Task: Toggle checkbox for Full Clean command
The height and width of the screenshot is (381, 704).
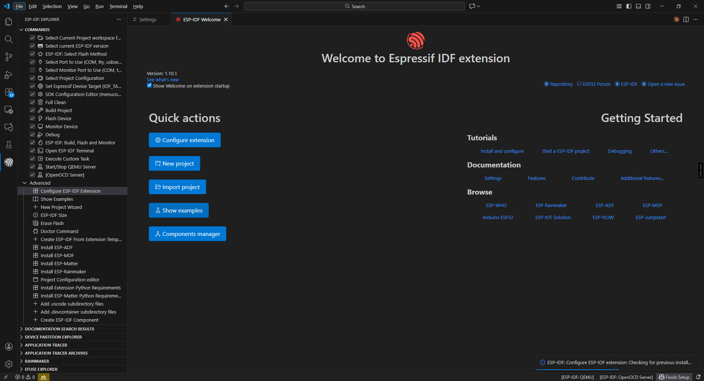Action: (x=32, y=102)
